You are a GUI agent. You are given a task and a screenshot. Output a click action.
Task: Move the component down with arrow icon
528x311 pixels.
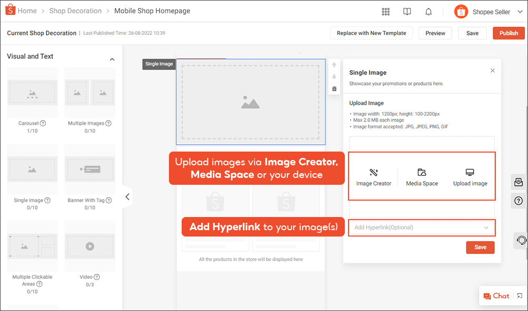pos(334,77)
